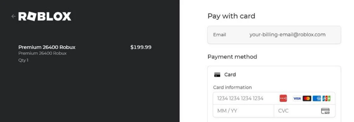Click the CVC help card icon
This screenshot has height=122, width=354.
pos(325,111)
